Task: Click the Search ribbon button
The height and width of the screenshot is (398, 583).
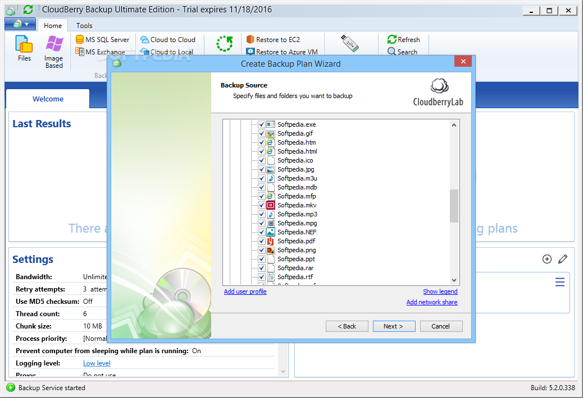Action: click(403, 52)
